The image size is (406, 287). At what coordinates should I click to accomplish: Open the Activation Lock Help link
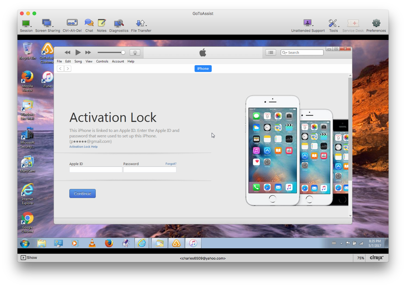[x=83, y=147]
